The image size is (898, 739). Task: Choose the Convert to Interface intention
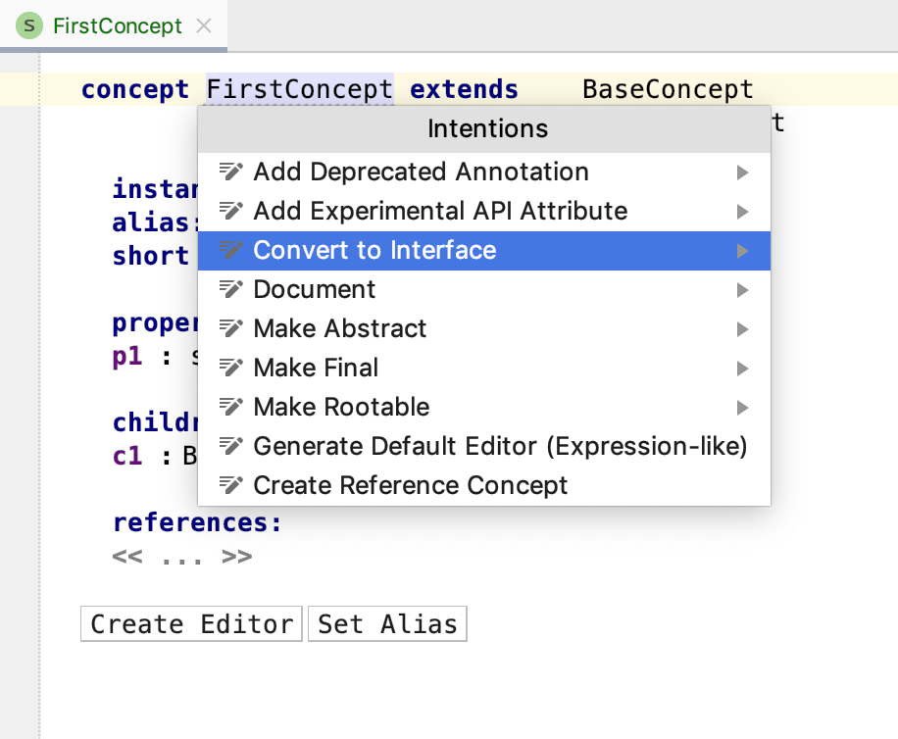[x=374, y=251]
